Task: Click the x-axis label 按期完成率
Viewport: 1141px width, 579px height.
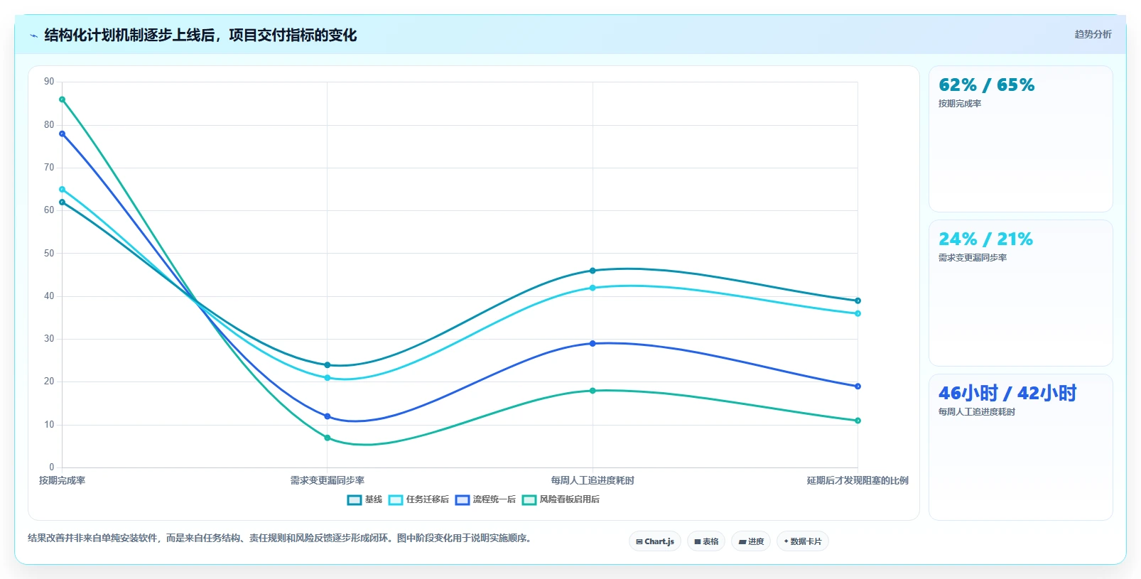Action: (63, 481)
